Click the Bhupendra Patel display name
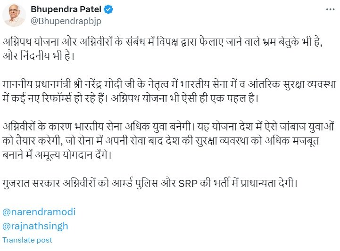This screenshot has height=251, width=340. [66, 9]
